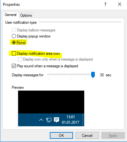This screenshot has width=127, height=142.
Task: Confirm with the OK button
Action: (61, 136)
